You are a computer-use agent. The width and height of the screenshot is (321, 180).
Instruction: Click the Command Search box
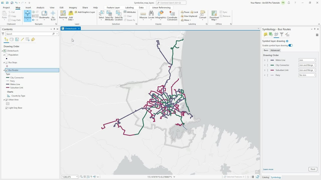171,3
